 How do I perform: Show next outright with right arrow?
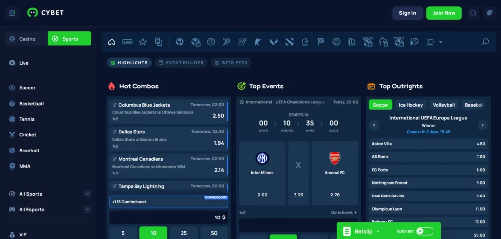pyautogui.click(x=483, y=125)
